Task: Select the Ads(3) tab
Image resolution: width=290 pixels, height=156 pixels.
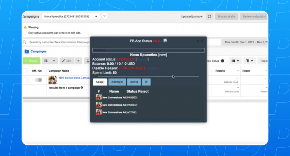Action: [100, 82]
